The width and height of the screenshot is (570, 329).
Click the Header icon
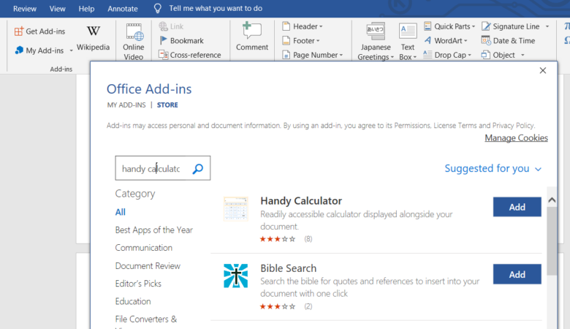coord(286,26)
